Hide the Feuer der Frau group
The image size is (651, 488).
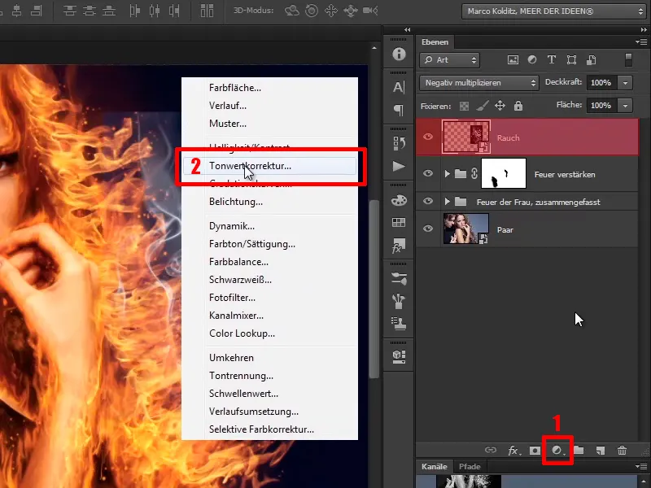click(x=428, y=201)
